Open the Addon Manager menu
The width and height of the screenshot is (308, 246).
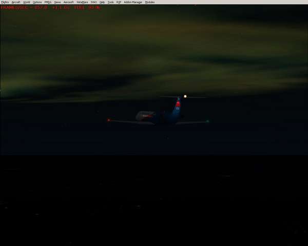pos(133,2)
